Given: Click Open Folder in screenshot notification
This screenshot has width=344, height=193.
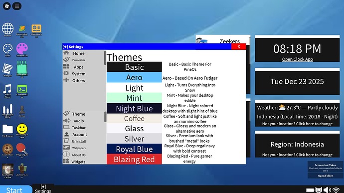Looking at the screenshot, I should click(326, 176).
